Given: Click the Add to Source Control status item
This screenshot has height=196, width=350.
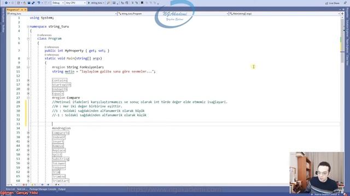Looking at the screenshot, I should coord(326,194).
